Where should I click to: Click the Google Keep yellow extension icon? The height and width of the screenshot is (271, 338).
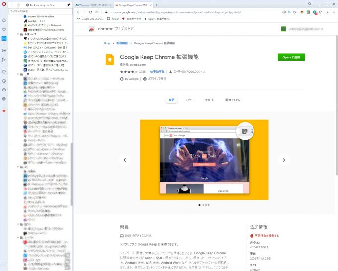point(110,59)
